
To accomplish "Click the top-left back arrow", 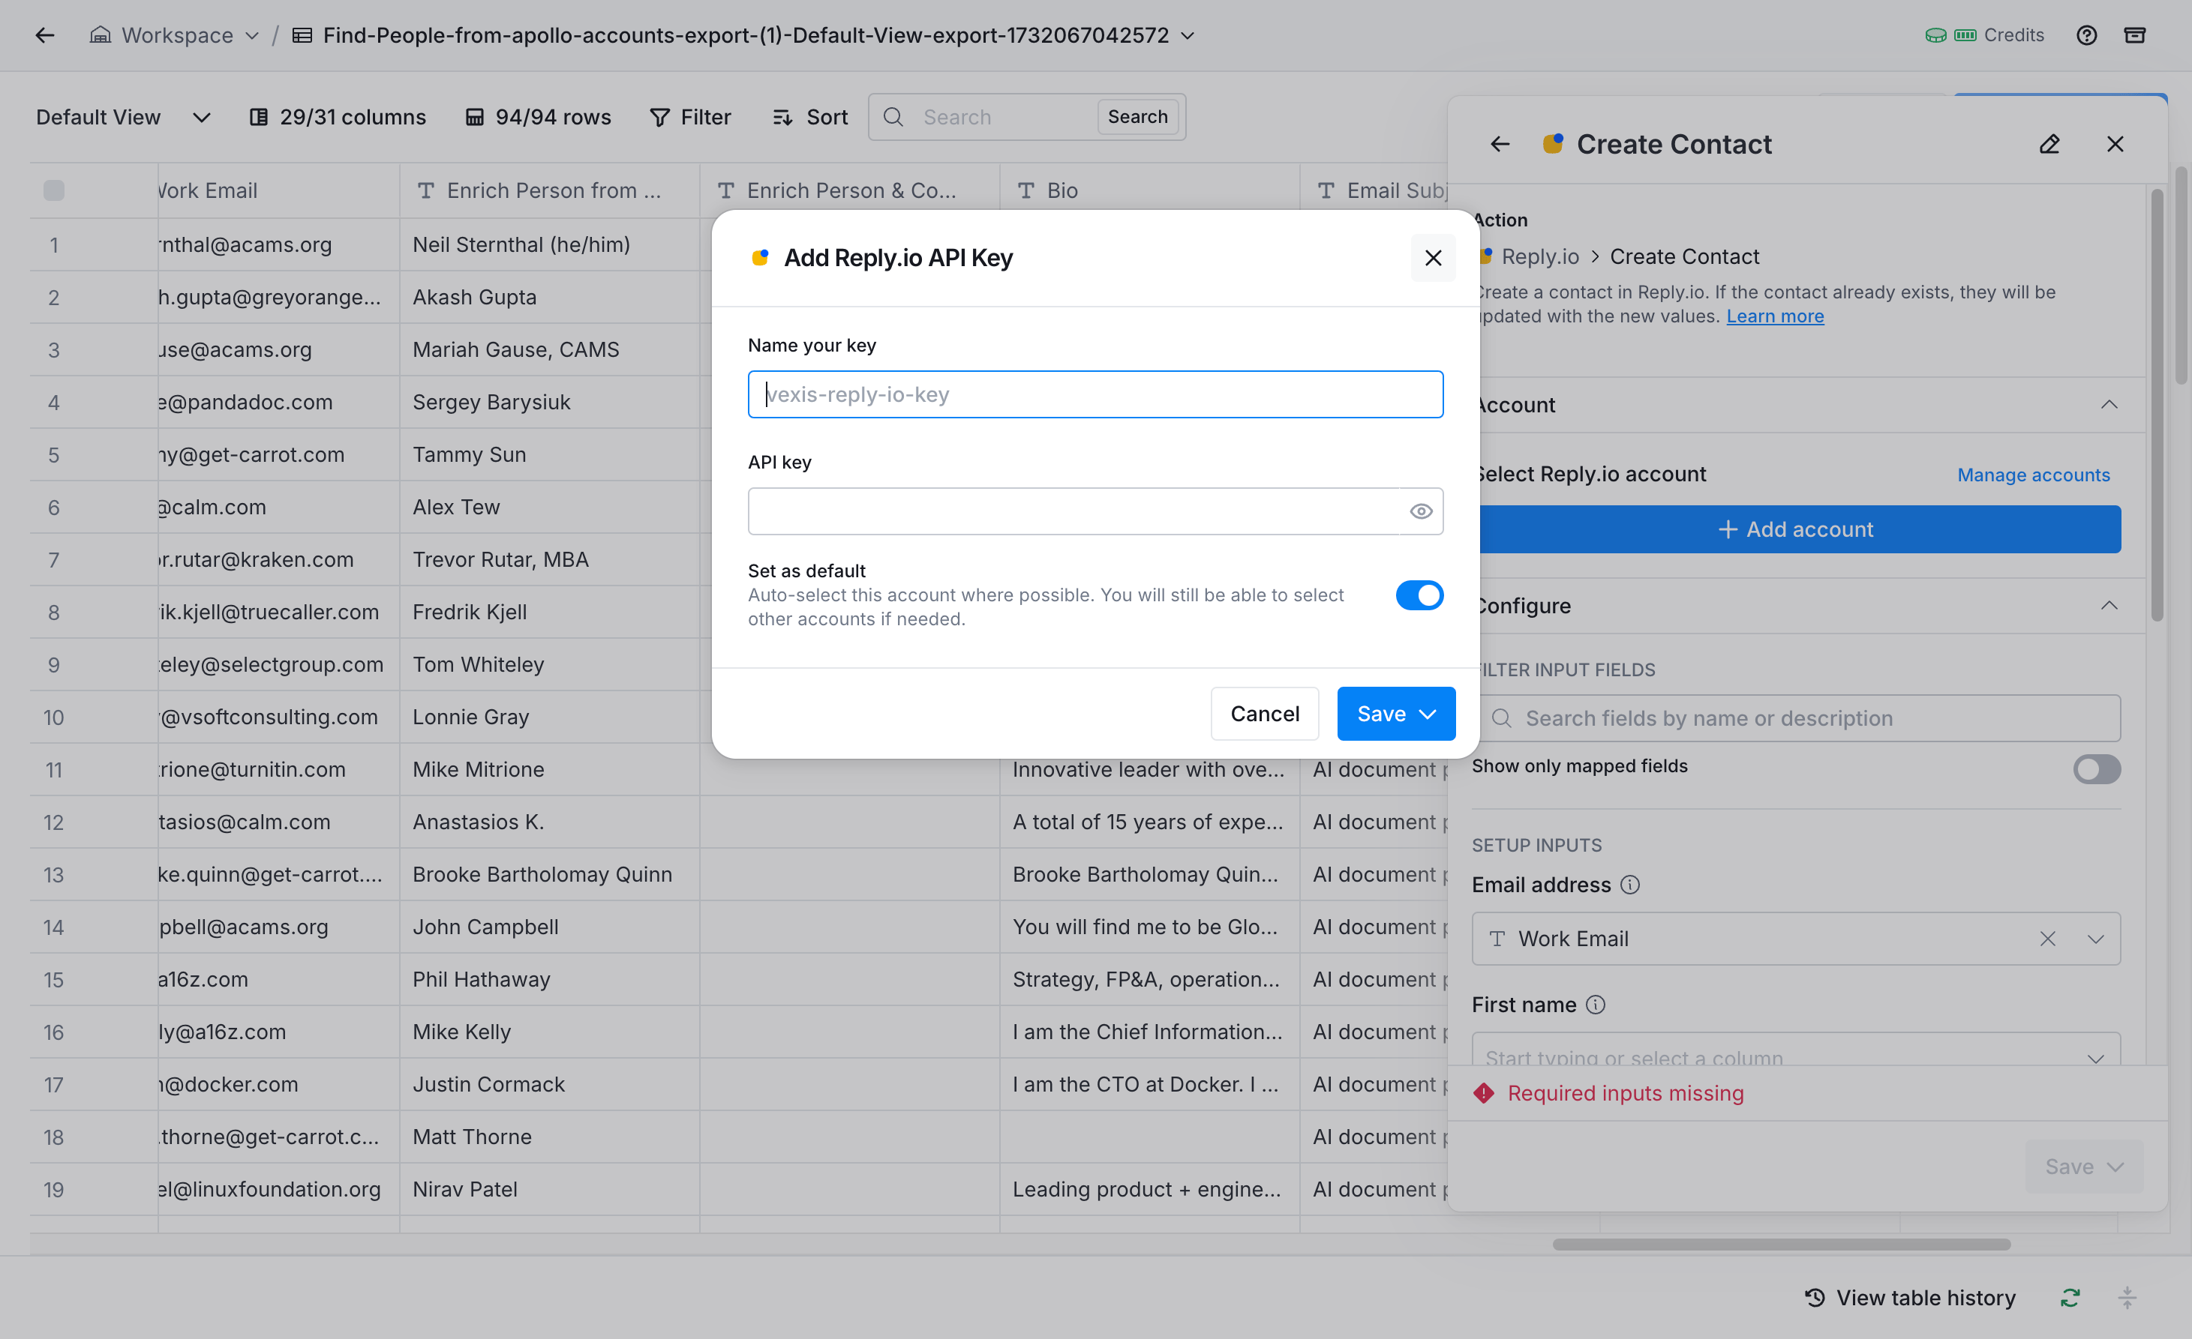I will pyautogui.click(x=44, y=35).
